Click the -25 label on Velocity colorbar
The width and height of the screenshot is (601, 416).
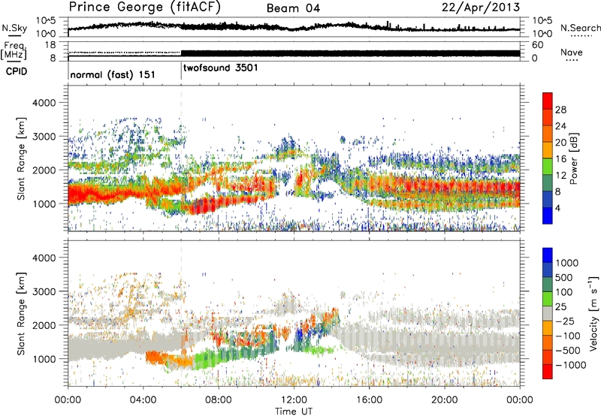[565, 321]
